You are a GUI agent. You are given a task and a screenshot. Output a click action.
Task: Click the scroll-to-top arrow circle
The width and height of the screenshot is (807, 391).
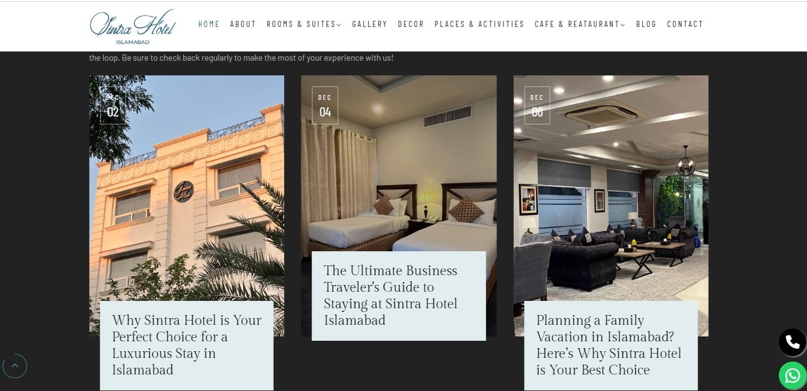pyautogui.click(x=15, y=366)
